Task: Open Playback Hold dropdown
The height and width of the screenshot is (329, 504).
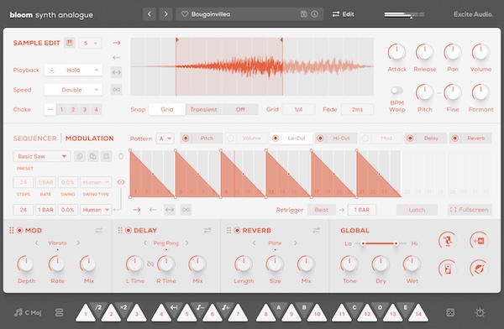Action: point(73,70)
